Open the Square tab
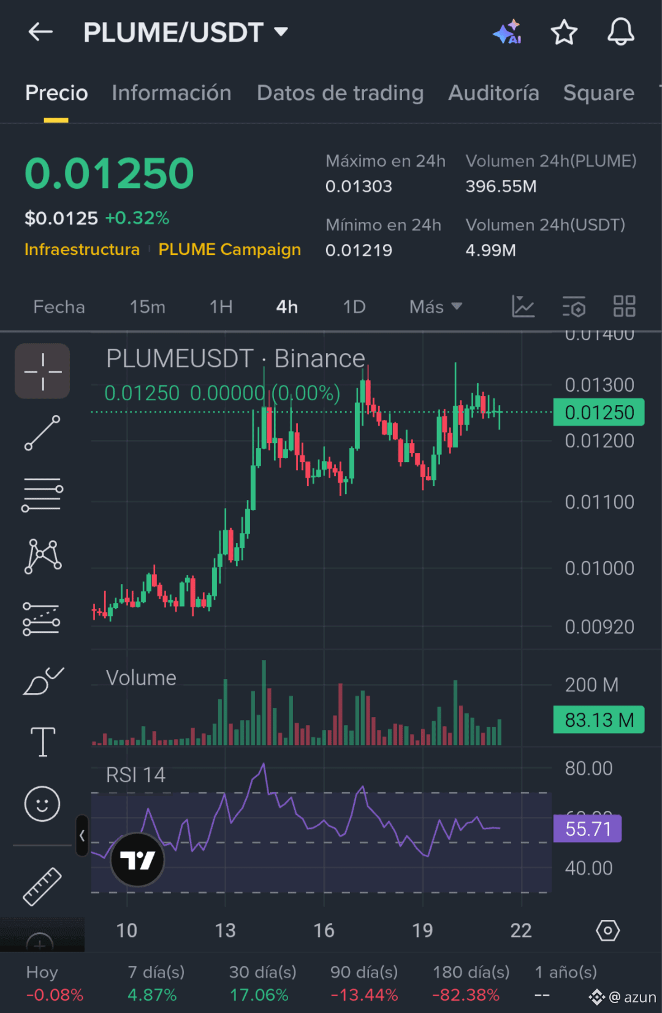 599,93
